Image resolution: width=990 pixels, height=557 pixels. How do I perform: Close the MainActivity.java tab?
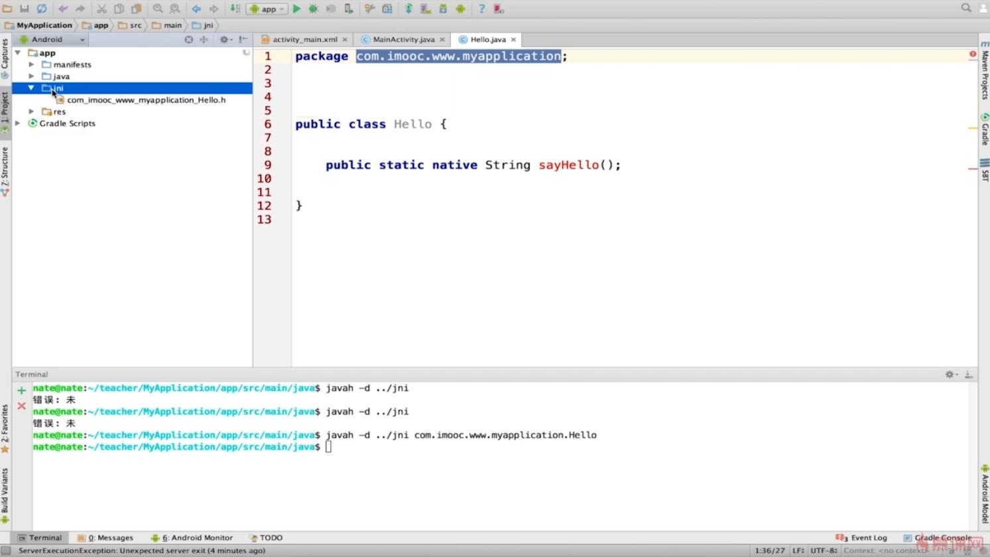442,40
